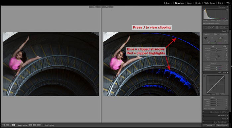
Task: Open the Slideshow module
Action: [209, 3]
